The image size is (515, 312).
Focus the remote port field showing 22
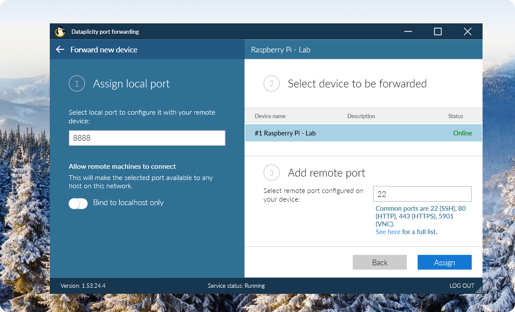pos(422,194)
